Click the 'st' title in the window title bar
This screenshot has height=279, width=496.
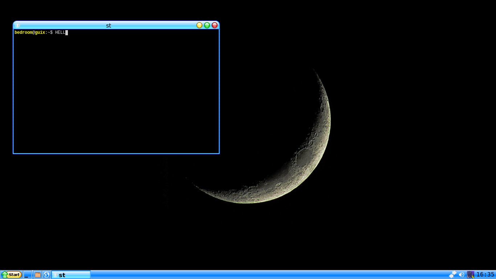109,25
